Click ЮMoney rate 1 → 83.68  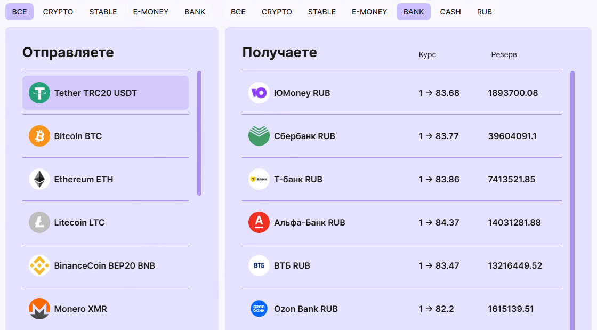click(x=439, y=93)
